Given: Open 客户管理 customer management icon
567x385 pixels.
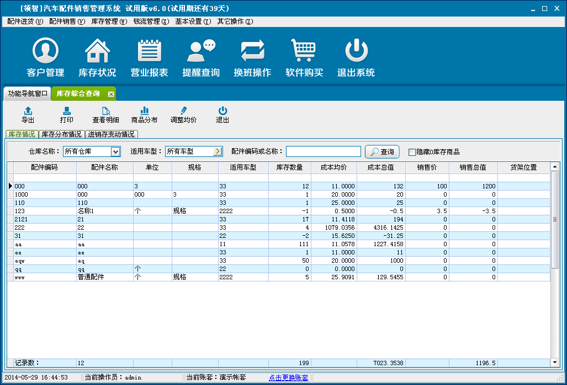Looking at the screenshot, I should coord(45,51).
